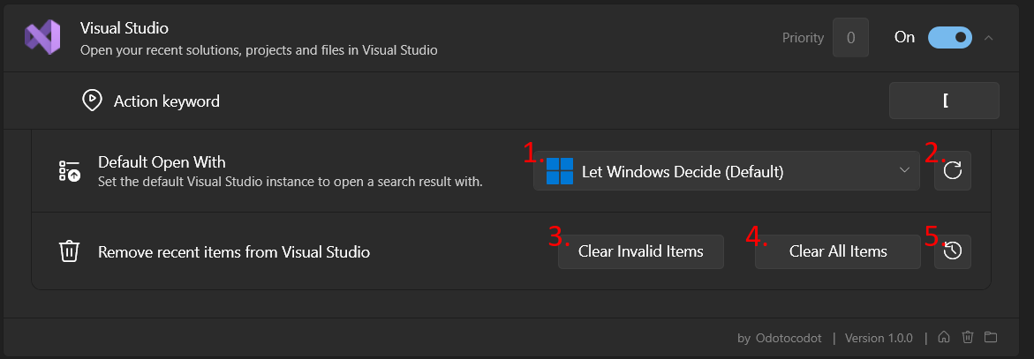Open the plugin folder icon in footer
Screen dimensions: 1034x359
point(991,337)
